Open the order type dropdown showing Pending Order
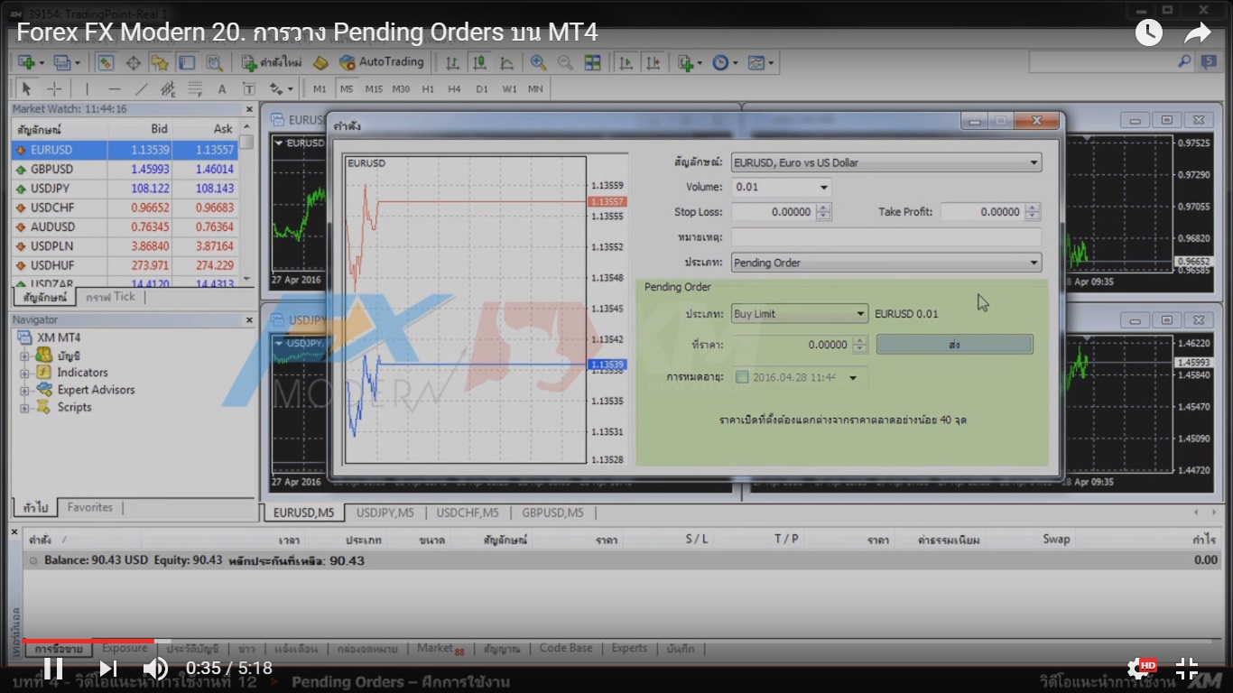The height and width of the screenshot is (693, 1233). click(x=886, y=263)
